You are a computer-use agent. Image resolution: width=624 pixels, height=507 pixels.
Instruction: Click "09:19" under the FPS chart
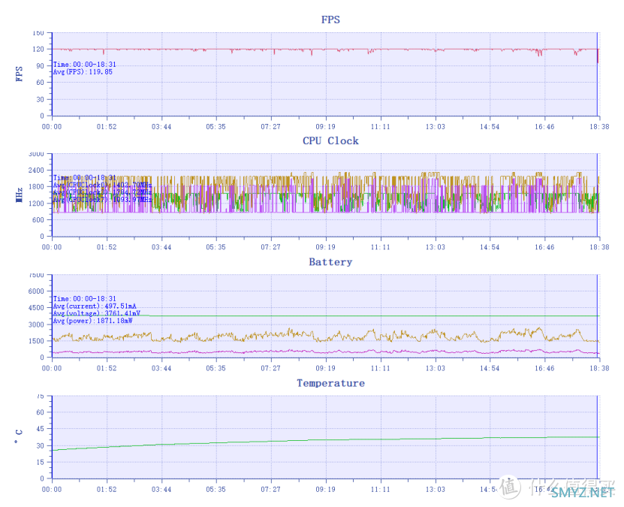[326, 126]
